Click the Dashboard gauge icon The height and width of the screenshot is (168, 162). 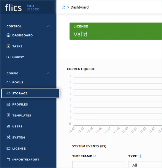point(8,35)
